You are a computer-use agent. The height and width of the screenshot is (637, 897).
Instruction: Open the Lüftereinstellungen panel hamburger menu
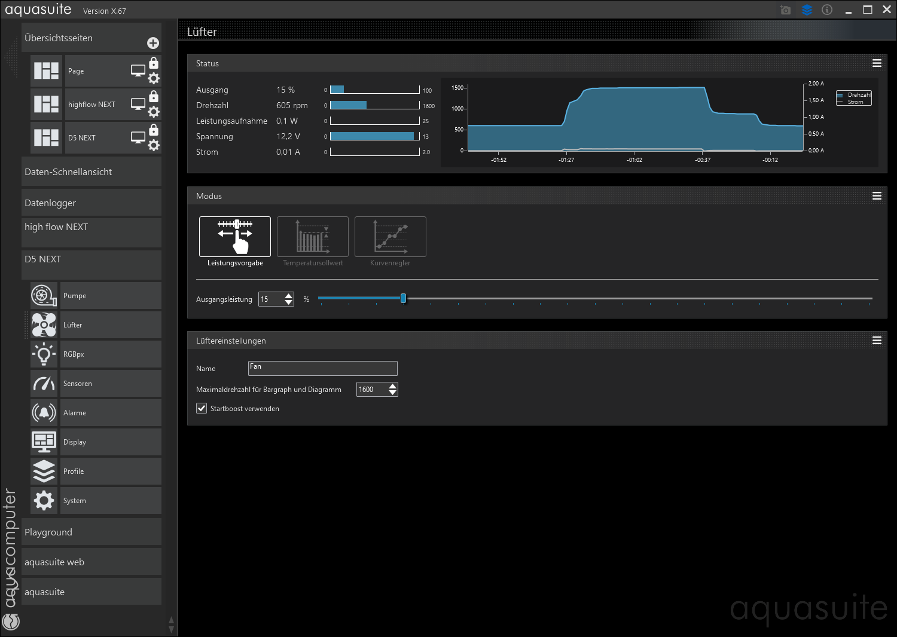pos(877,341)
